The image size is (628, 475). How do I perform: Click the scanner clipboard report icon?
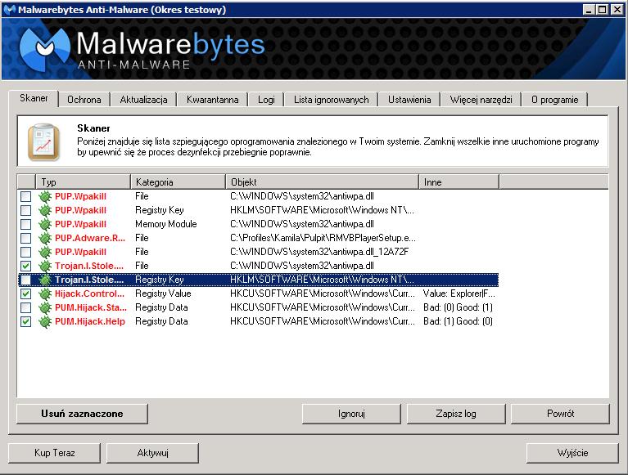coord(43,141)
